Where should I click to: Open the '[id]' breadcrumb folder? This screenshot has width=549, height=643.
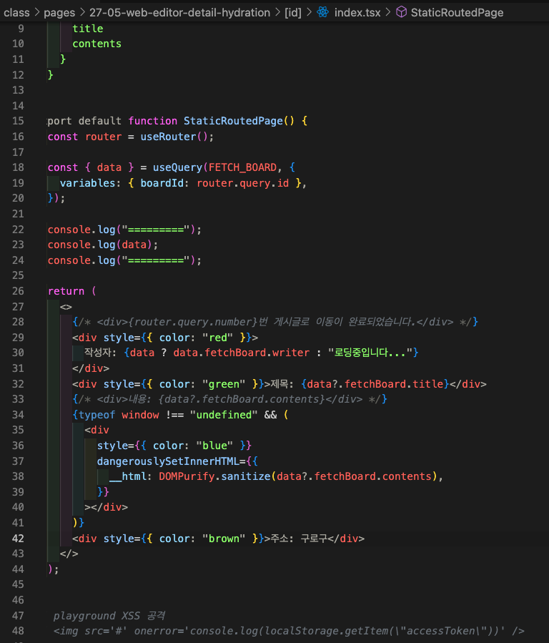coord(293,13)
